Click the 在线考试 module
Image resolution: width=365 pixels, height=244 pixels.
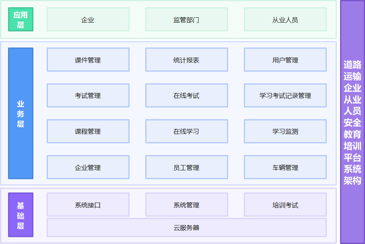pos(186,95)
